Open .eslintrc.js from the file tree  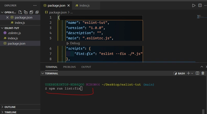coord(14,33)
